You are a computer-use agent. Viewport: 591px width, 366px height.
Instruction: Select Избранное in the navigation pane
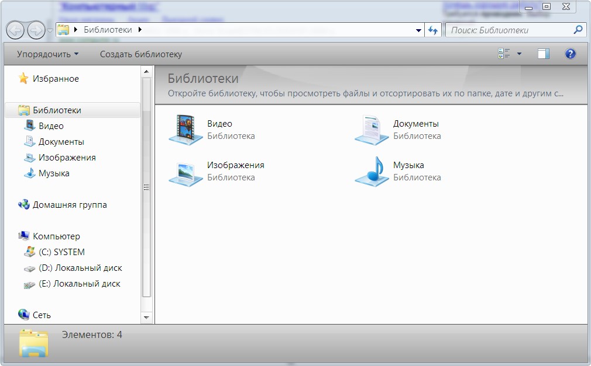(56, 79)
